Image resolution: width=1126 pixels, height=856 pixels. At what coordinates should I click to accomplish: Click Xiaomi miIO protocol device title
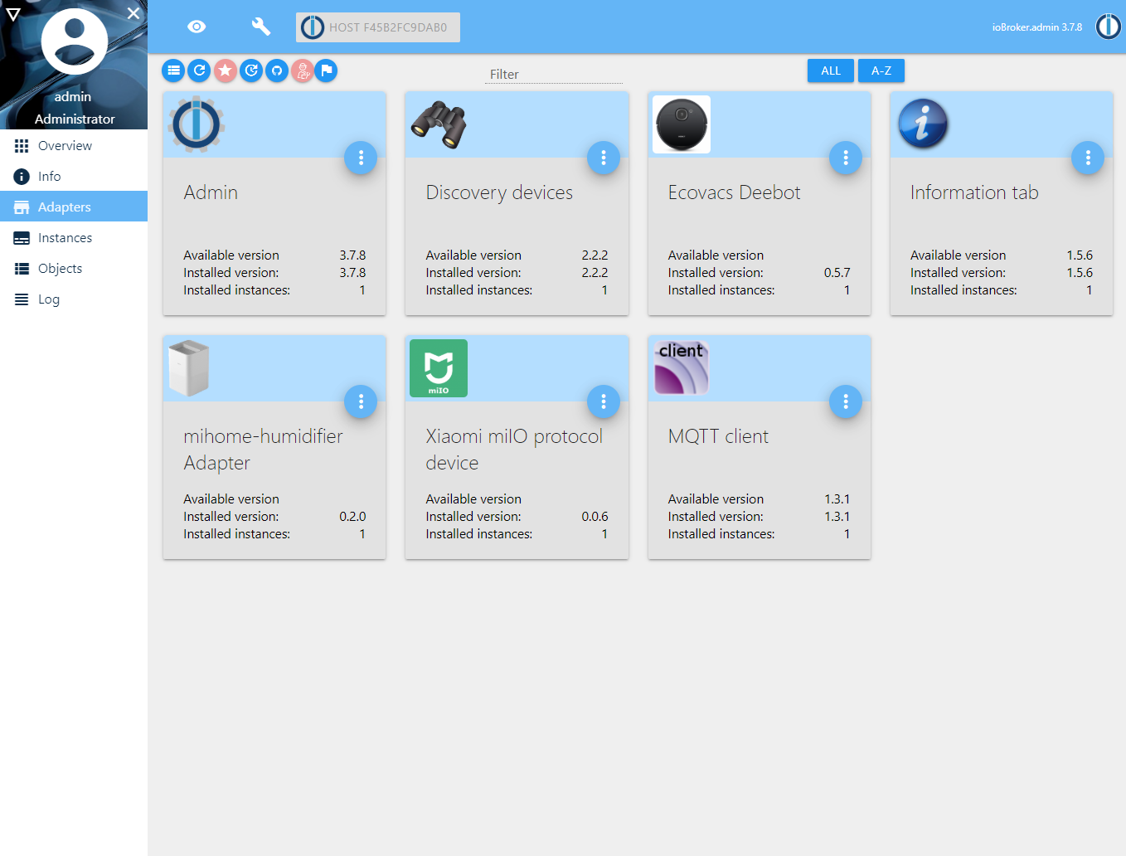pos(514,450)
